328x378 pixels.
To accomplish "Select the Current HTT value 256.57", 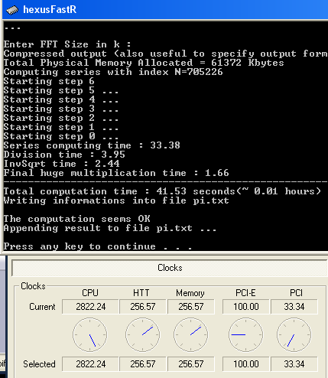I will click(x=143, y=307).
